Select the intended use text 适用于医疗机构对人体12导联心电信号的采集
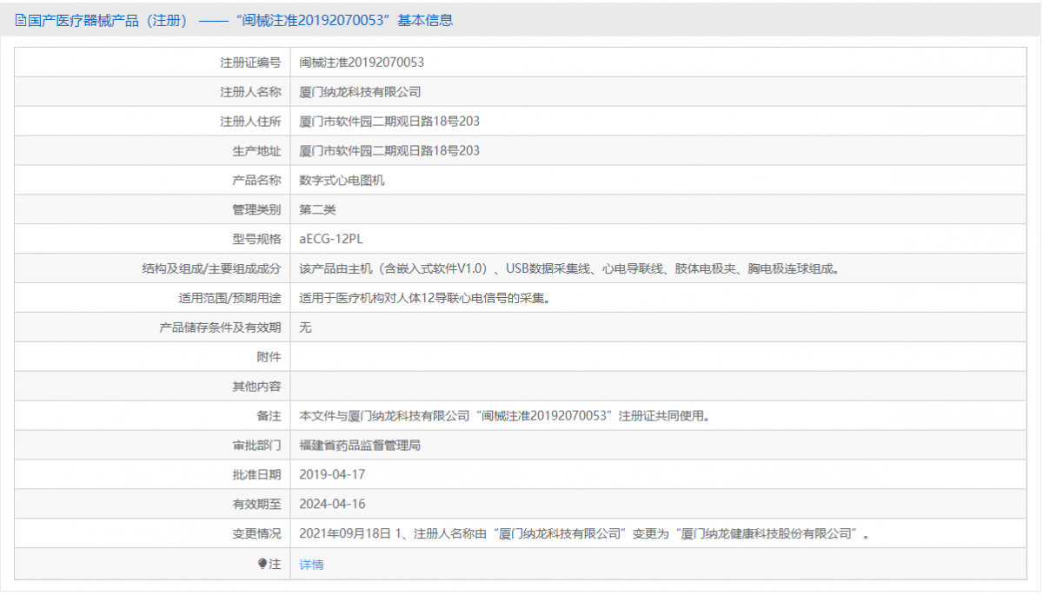 pos(424,299)
